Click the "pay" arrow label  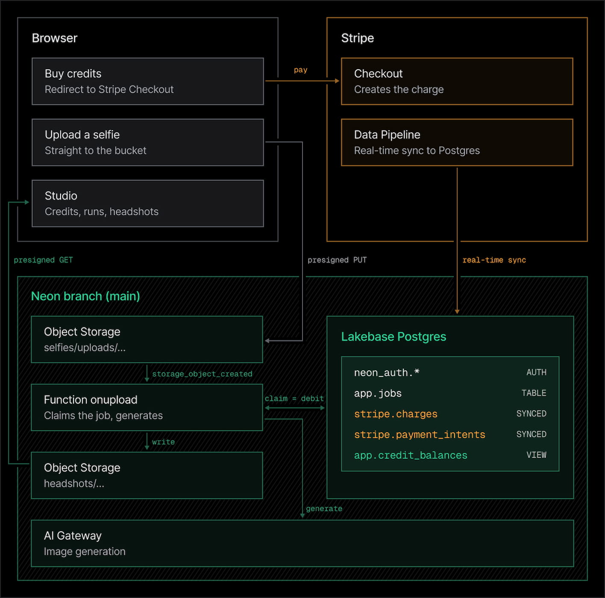301,70
